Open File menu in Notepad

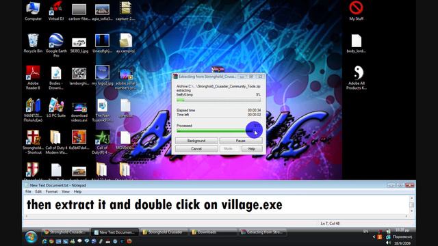point(28,191)
